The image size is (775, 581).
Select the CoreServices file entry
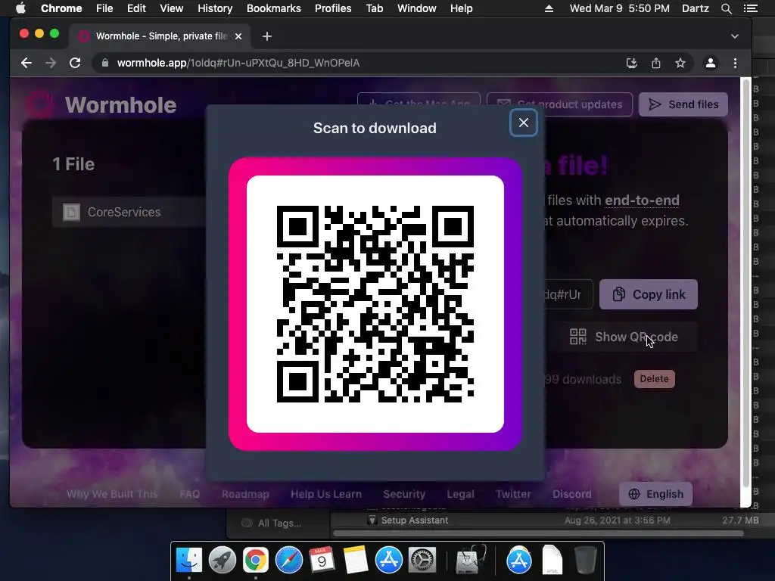[x=129, y=212]
